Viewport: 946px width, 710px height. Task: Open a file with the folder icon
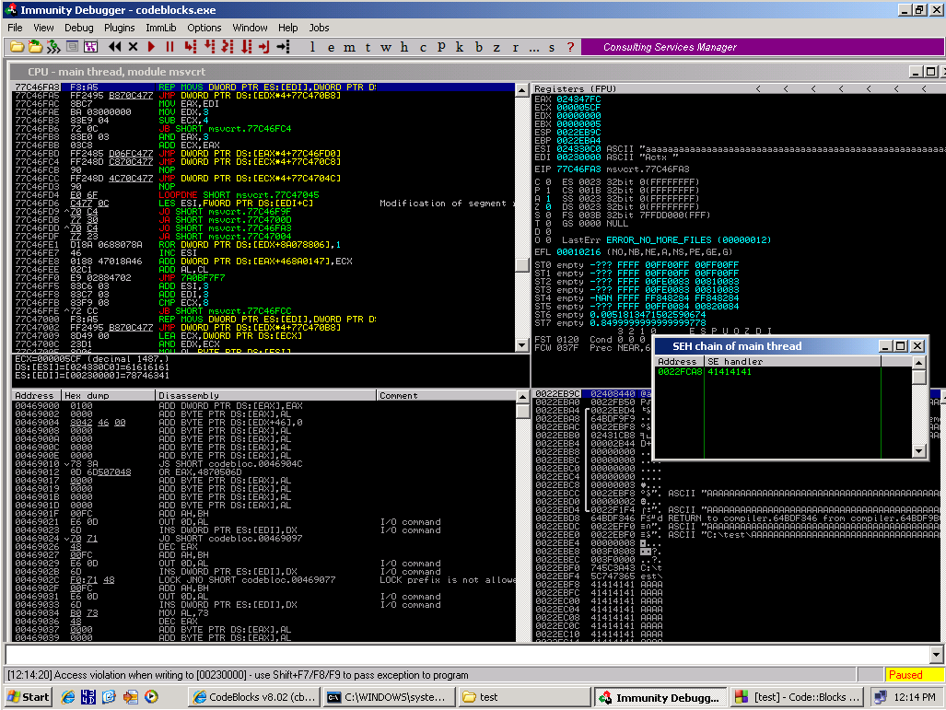[17, 47]
